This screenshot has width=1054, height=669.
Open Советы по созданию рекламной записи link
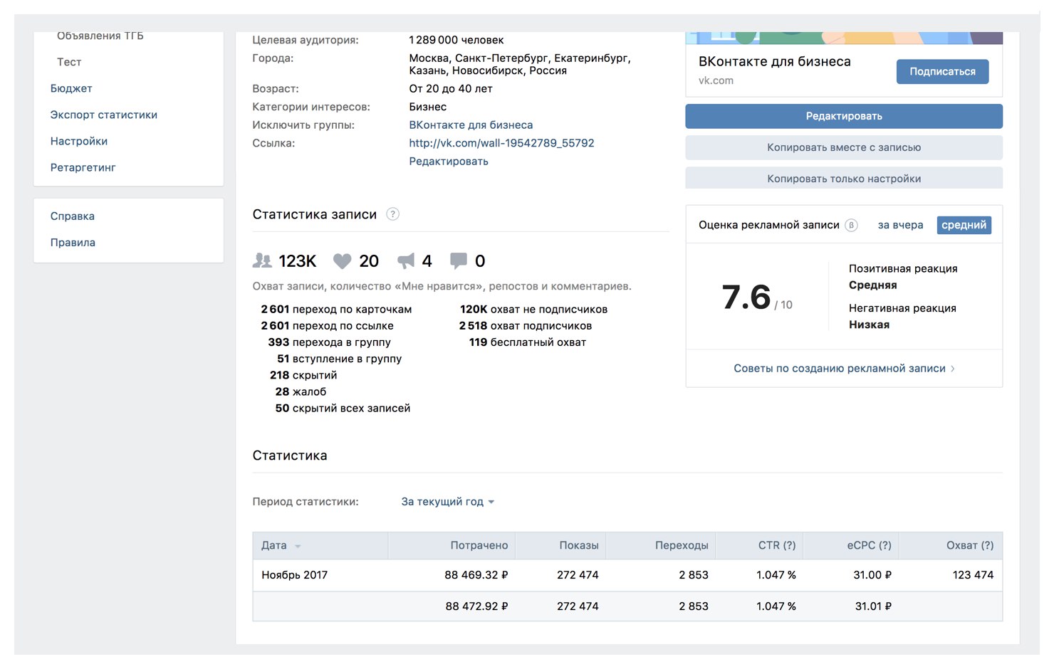click(x=840, y=369)
